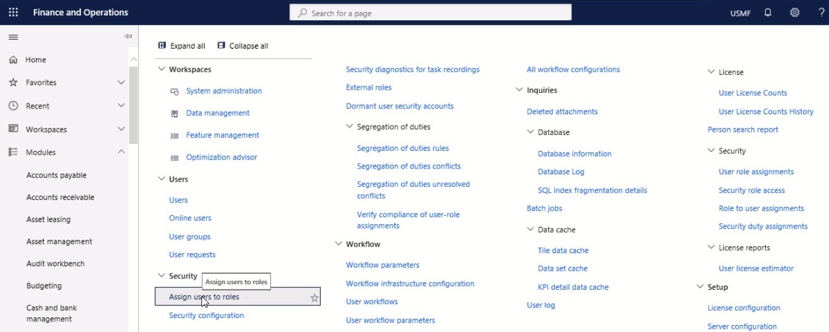
Task: Click the Workspaces icon in sidebar
Action: [x=13, y=129]
